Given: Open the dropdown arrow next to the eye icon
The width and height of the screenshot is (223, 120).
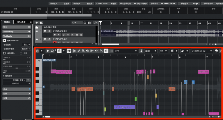Looking at the screenshot, I should click(x=166, y=51).
